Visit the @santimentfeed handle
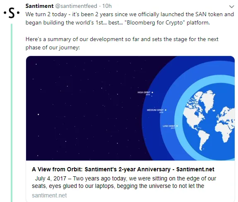238x202 pixels. coord(76,6)
